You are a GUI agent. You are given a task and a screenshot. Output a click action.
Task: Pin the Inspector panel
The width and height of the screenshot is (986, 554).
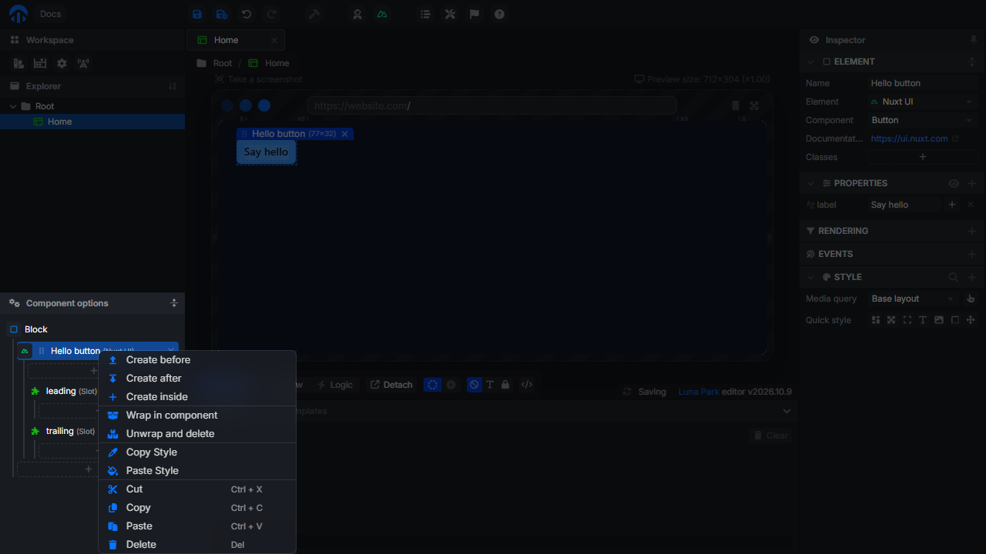(974, 40)
